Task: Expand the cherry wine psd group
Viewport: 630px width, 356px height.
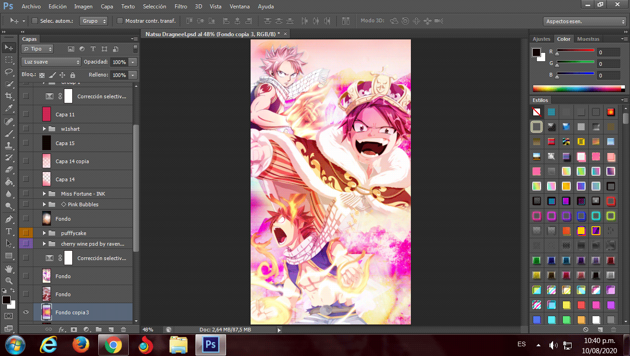Action: [45, 244]
